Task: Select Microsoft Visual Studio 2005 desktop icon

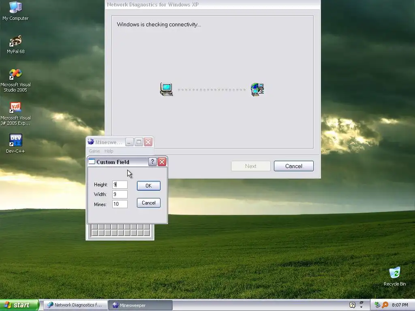Action: (15, 81)
